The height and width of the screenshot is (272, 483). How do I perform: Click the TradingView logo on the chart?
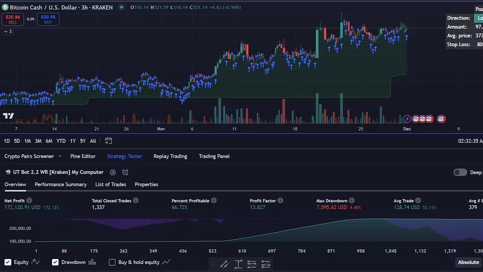point(8,116)
